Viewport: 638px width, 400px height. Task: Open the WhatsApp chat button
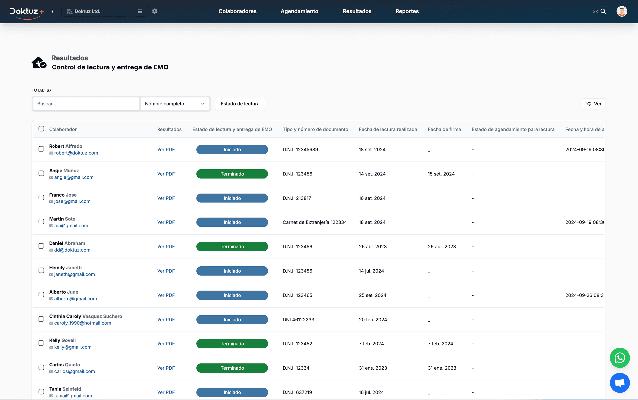click(x=620, y=358)
